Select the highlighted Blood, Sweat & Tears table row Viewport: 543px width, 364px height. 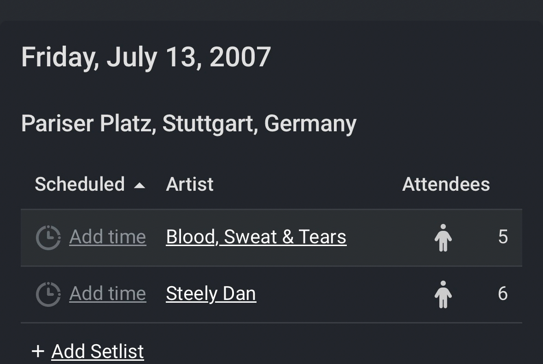pyautogui.click(x=378, y=238)
